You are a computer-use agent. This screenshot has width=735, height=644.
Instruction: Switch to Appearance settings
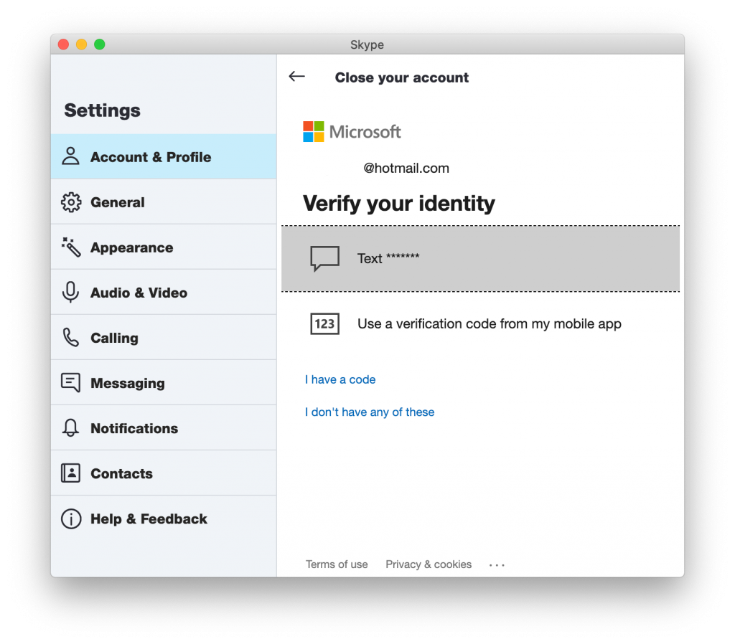pos(164,247)
